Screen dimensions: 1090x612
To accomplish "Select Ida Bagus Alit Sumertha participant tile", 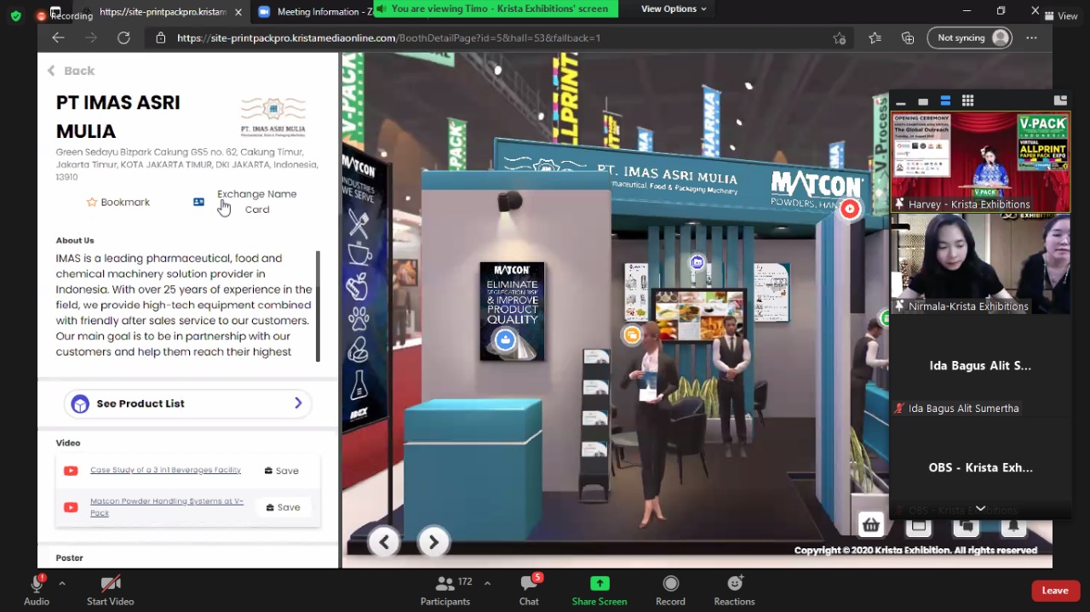I will (980, 366).
